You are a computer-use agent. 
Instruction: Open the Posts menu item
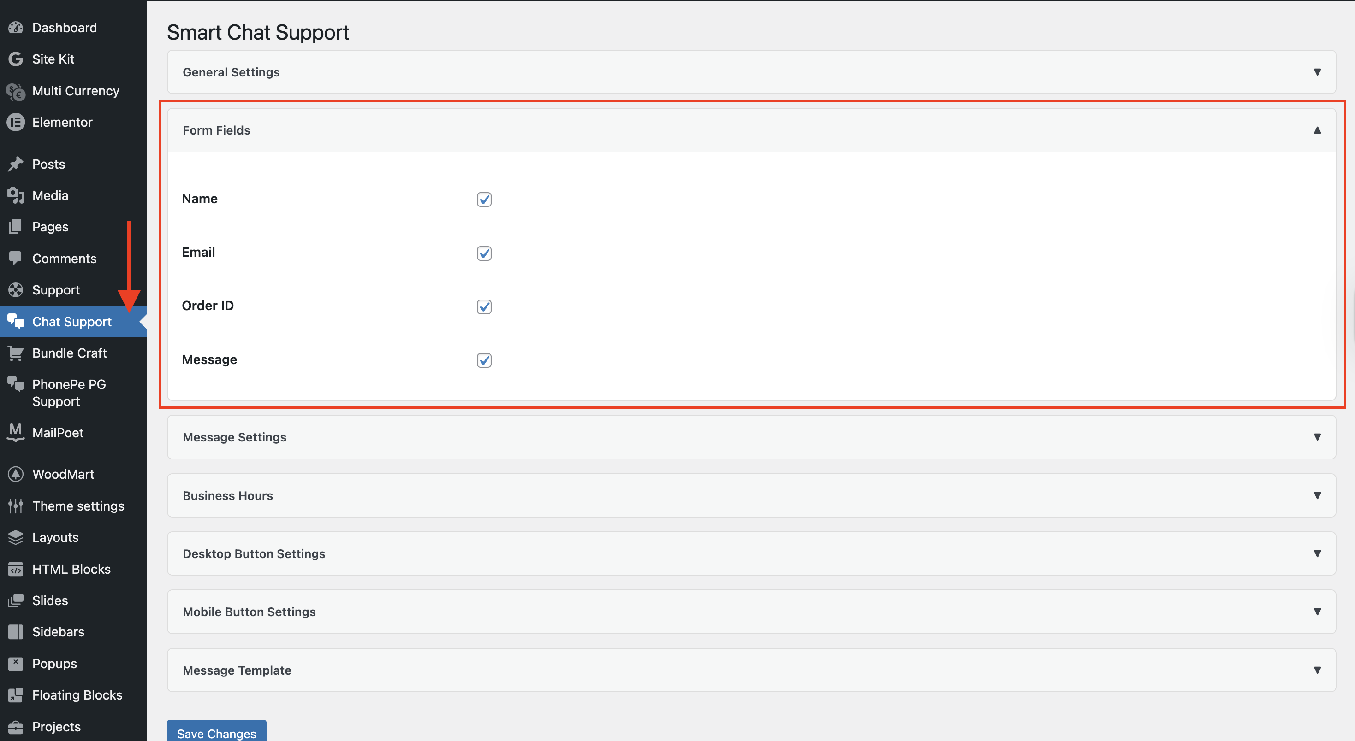point(48,164)
